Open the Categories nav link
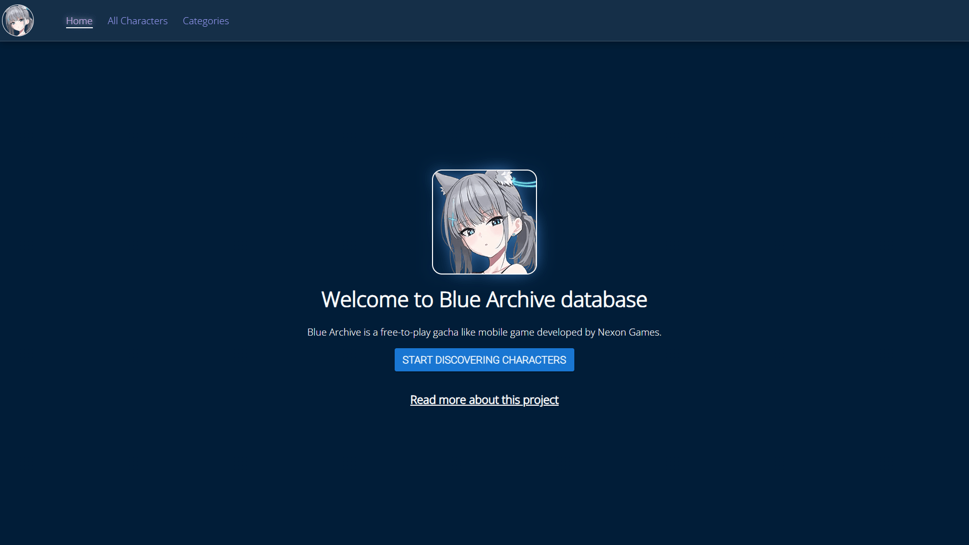969x545 pixels. tap(206, 21)
